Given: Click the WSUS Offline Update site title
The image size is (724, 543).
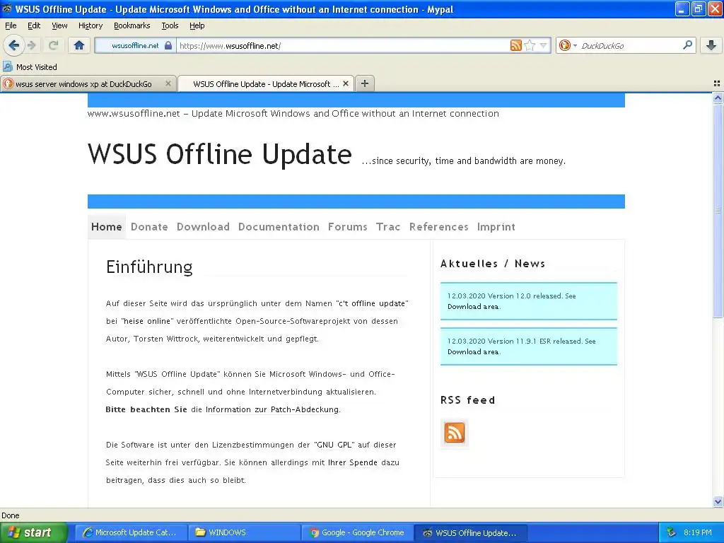Looking at the screenshot, I should pos(220,153).
